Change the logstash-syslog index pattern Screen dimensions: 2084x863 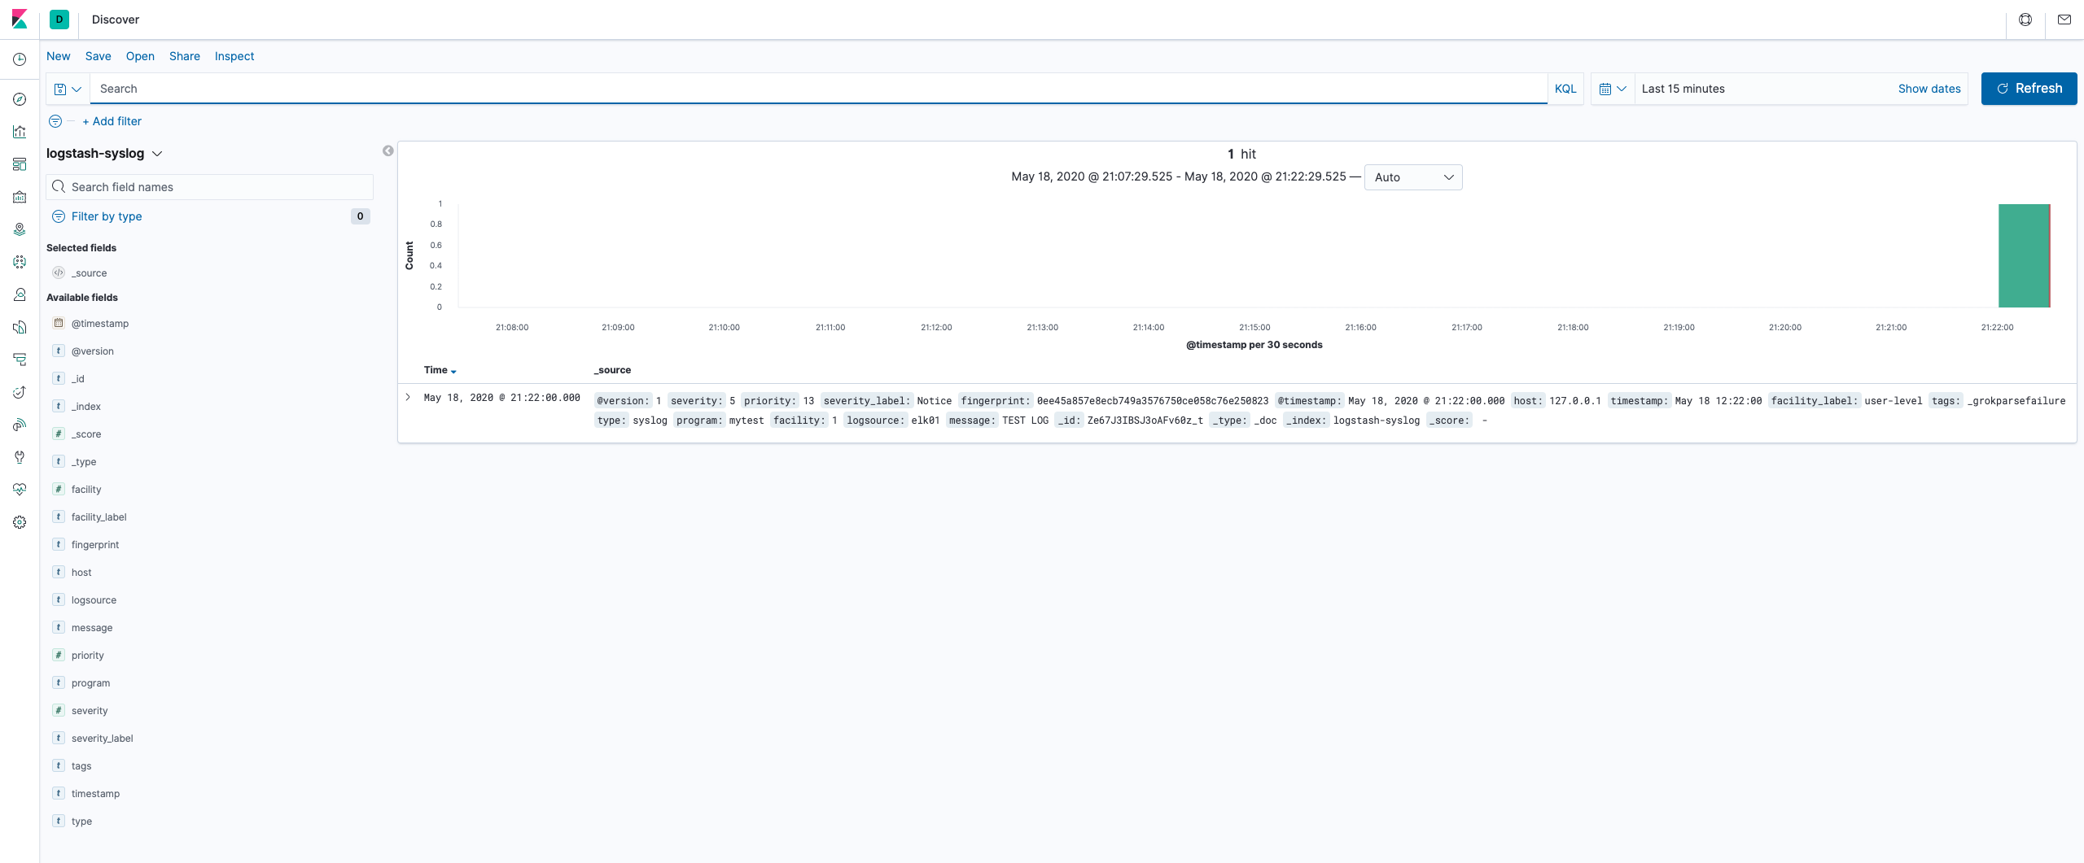(x=104, y=153)
